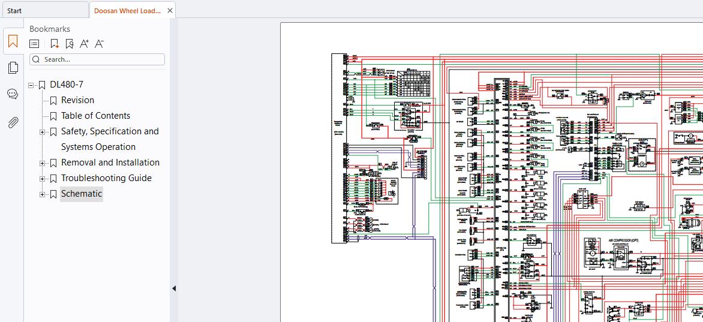Image resolution: width=703 pixels, height=322 pixels.
Task: Open the Pages thumbnails panel icon
Action: [x=13, y=68]
